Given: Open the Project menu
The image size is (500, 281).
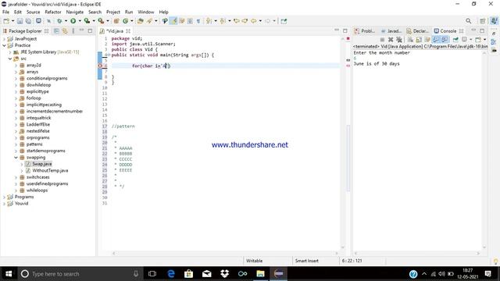Looking at the screenshot, I should [113, 12].
